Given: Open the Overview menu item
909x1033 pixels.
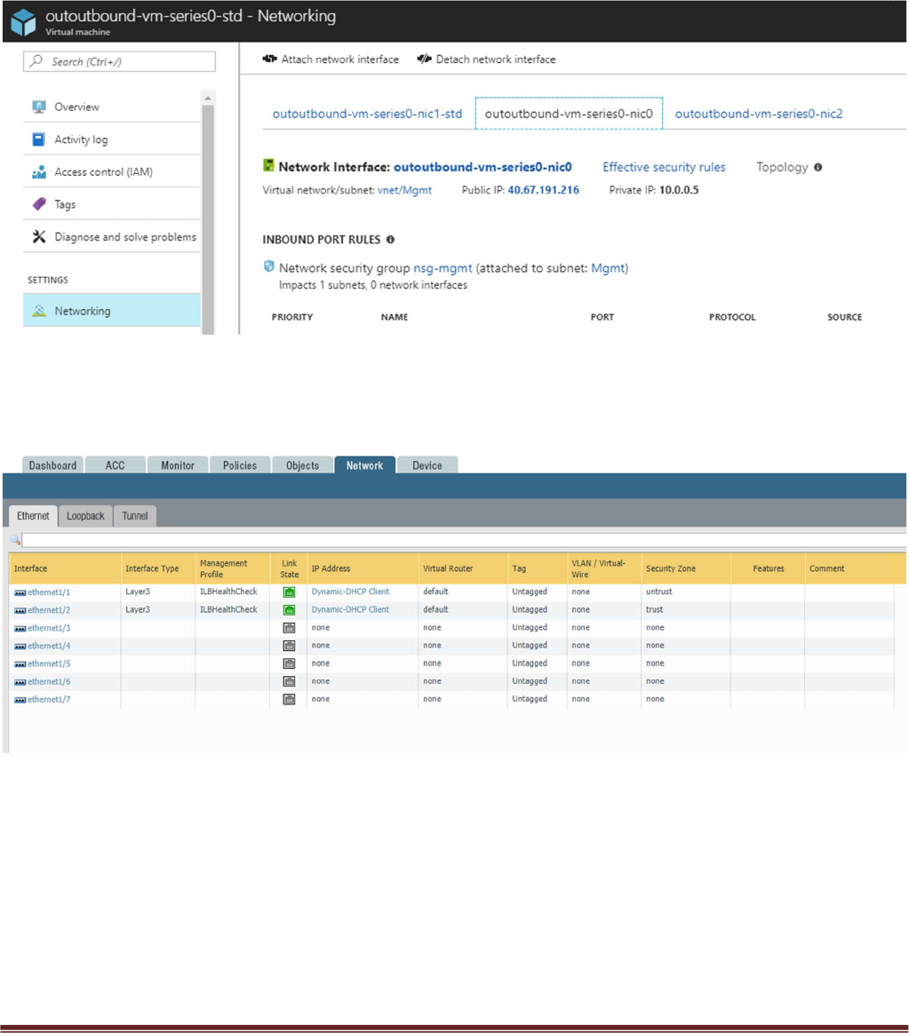Looking at the screenshot, I should click(112, 107).
